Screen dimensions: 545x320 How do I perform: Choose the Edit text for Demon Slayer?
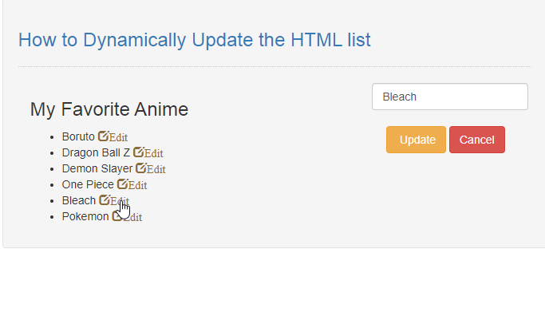(156, 169)
